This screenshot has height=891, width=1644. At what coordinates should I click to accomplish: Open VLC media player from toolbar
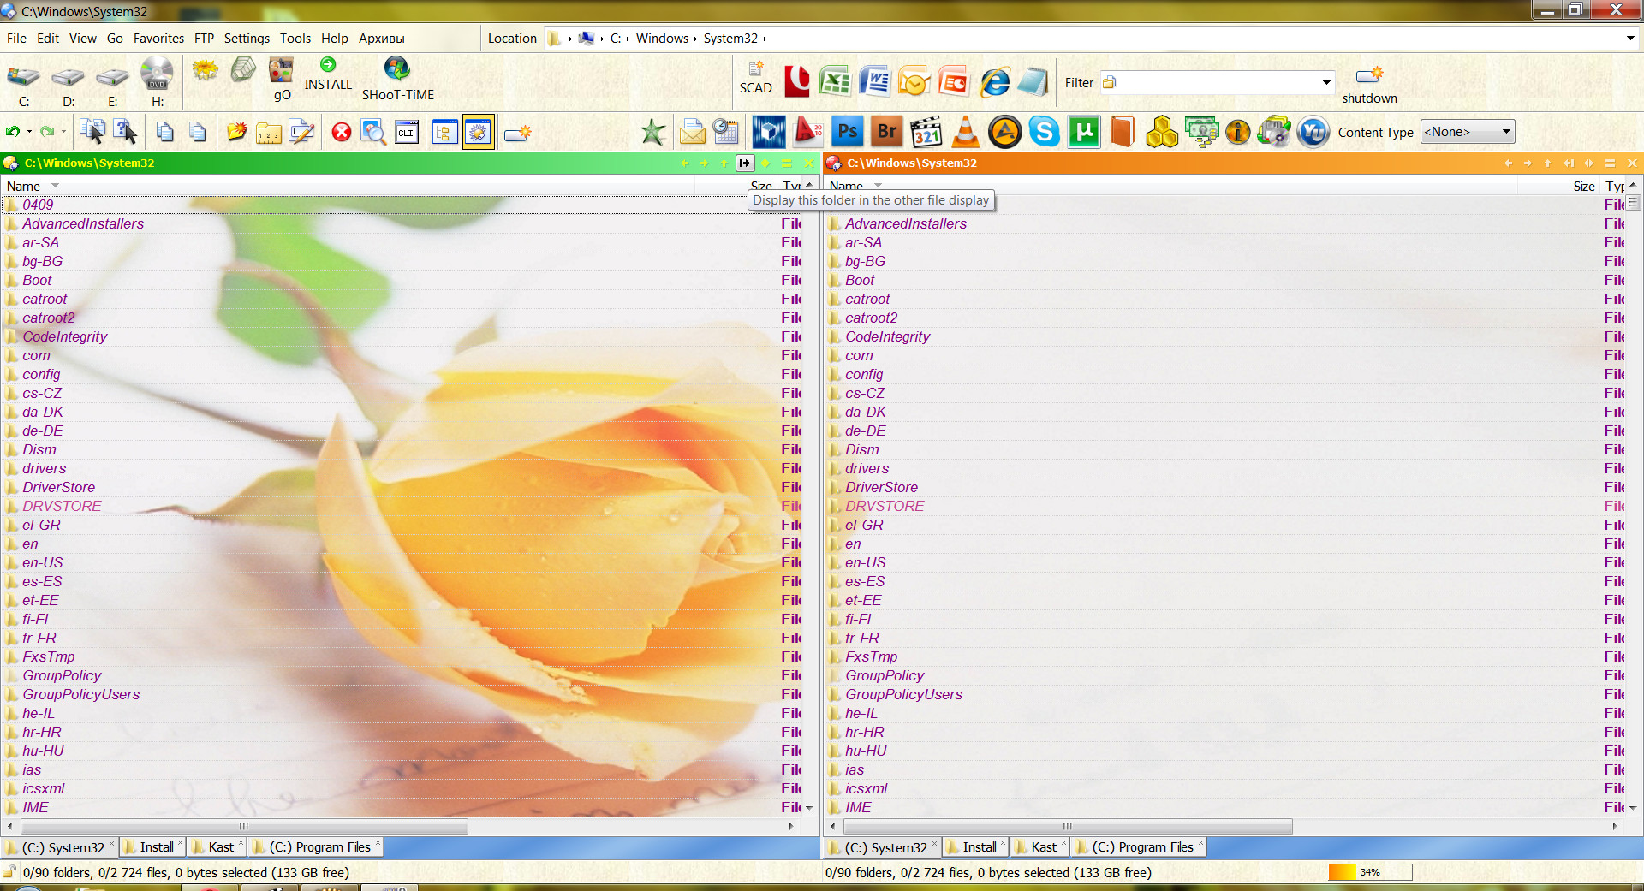point(966,132)
